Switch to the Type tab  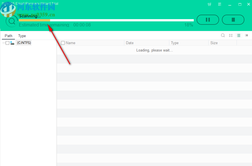tap(22, 36)
